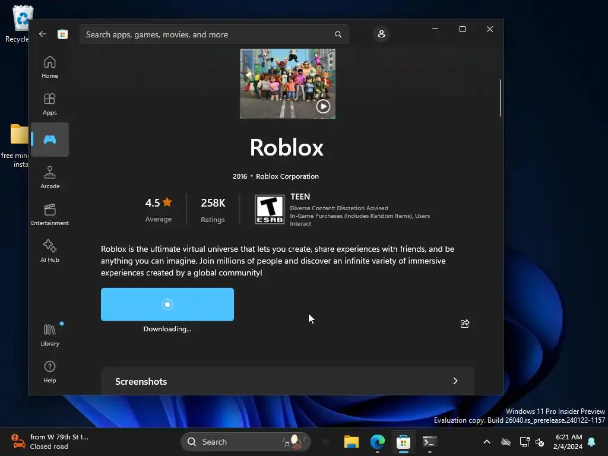Open the Apps section in sidebar

click(50, 104)
